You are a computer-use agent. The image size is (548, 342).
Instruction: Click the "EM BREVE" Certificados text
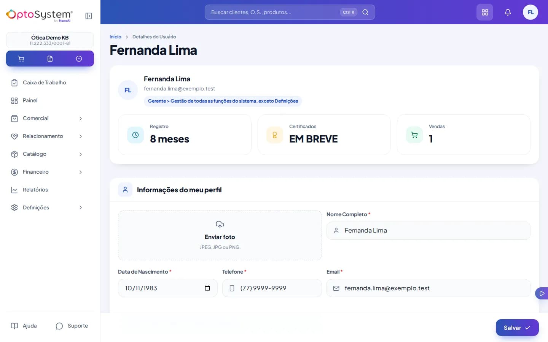[314, 139]
